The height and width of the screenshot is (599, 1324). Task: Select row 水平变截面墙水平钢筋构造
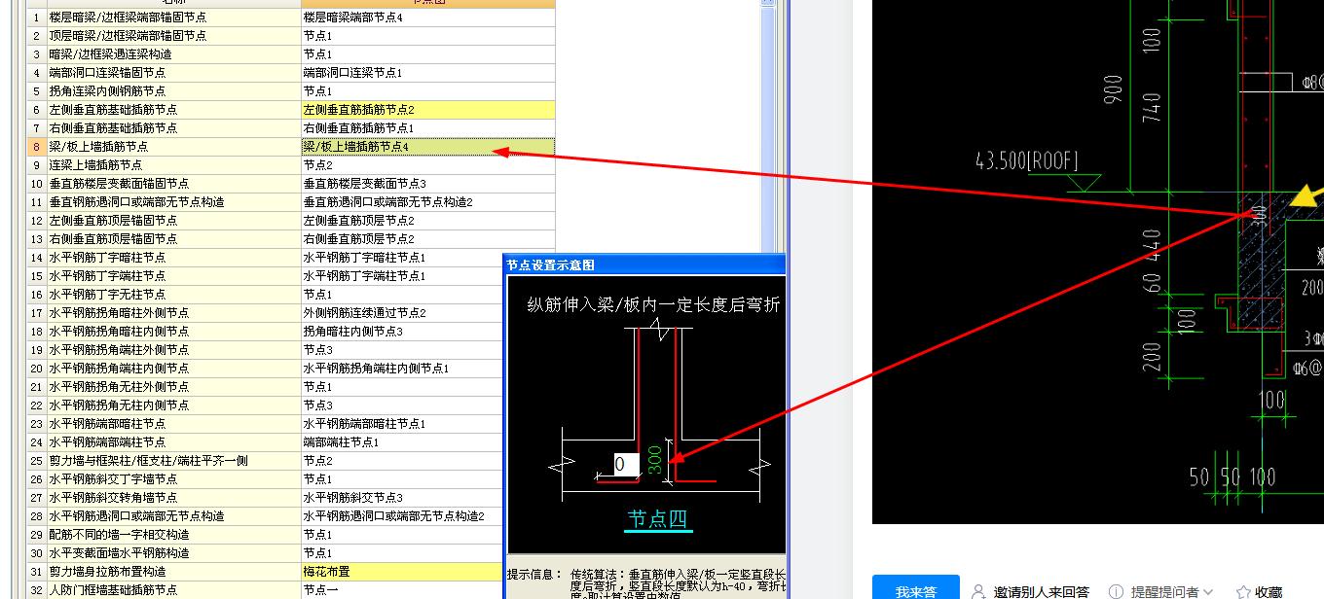pyautogui.click(x=173, y=553)
